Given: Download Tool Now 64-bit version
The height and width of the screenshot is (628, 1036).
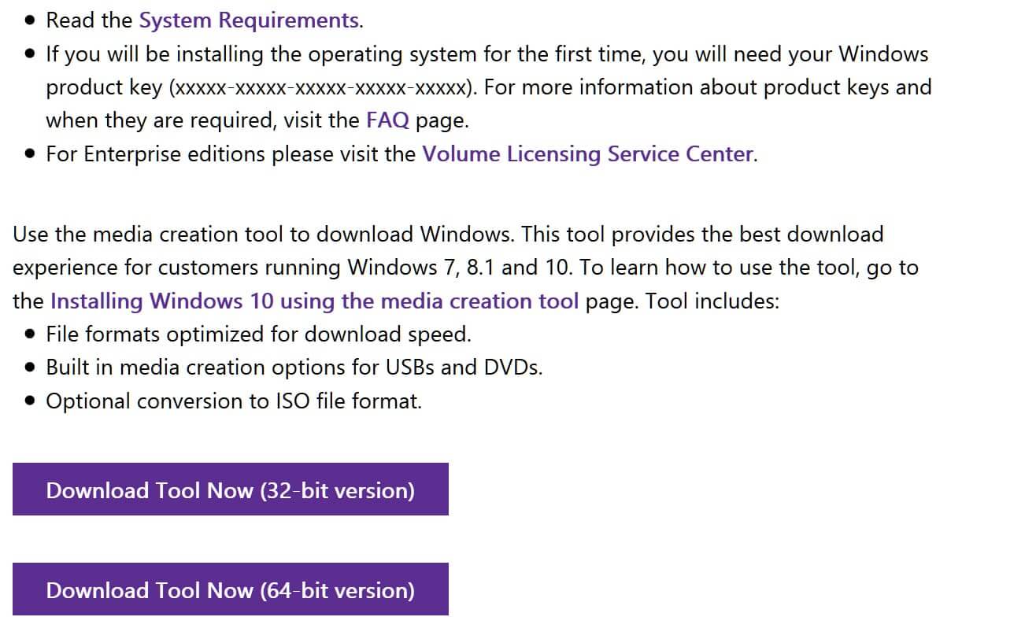Looking at the screenshot, I should point(231,589).
